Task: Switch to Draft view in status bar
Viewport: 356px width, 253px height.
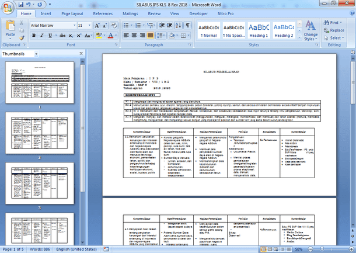Action: [x=289, y=249]
